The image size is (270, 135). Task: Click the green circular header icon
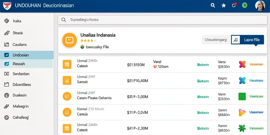coord(244,5)
